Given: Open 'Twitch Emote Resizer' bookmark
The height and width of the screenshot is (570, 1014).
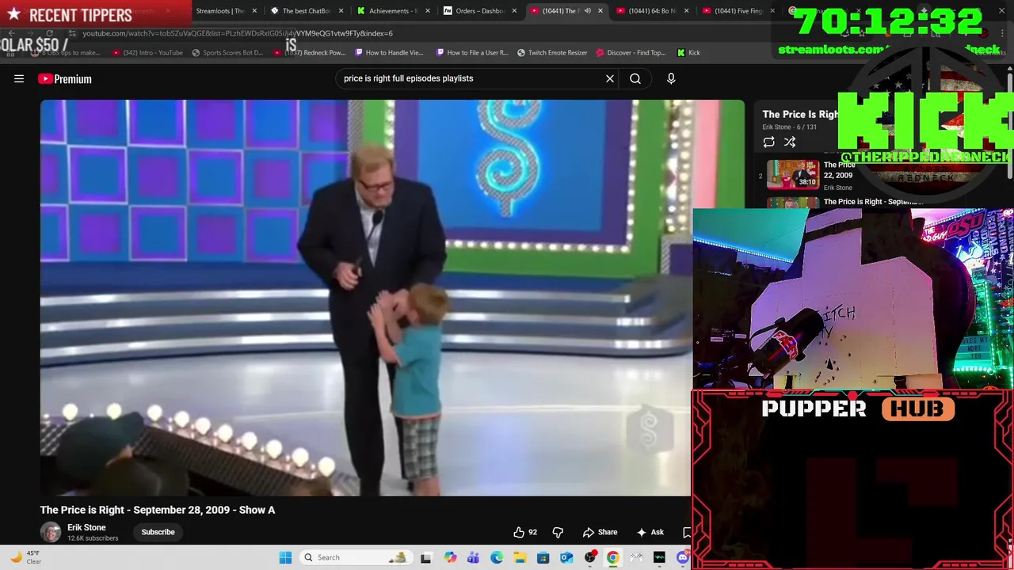Looking at the screenshot, I should pyautogui.click(x=552, y=52).
